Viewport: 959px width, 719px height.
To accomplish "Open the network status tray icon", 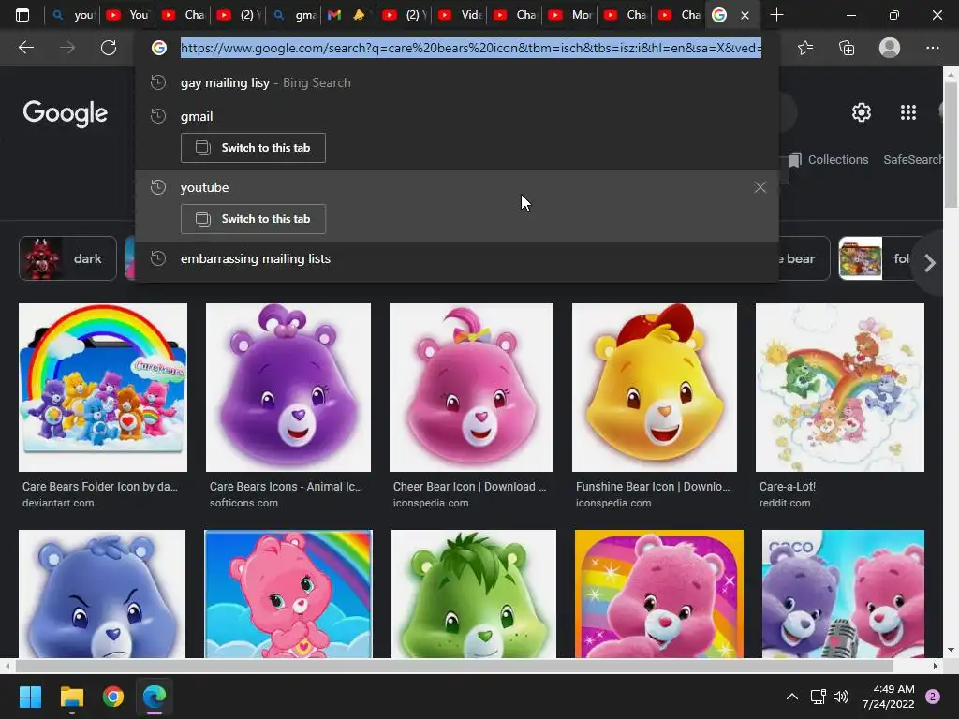I will pos(818,697).
